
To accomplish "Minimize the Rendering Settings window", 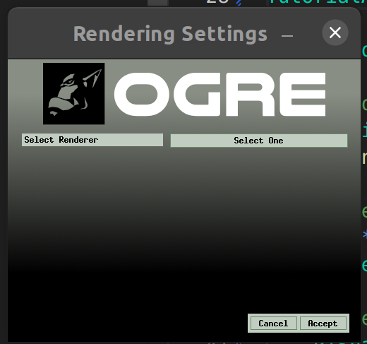I will point(287,36).
